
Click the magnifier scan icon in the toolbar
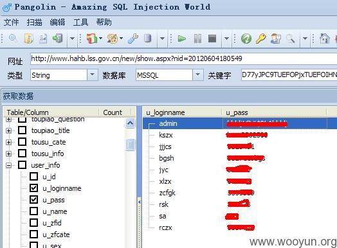[13, 39]
